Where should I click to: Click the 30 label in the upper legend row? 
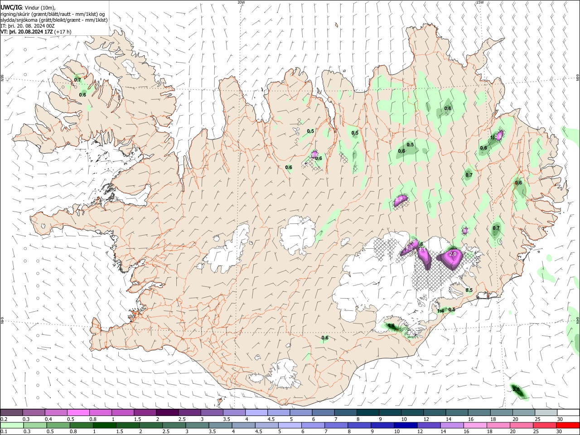(560, 419)
